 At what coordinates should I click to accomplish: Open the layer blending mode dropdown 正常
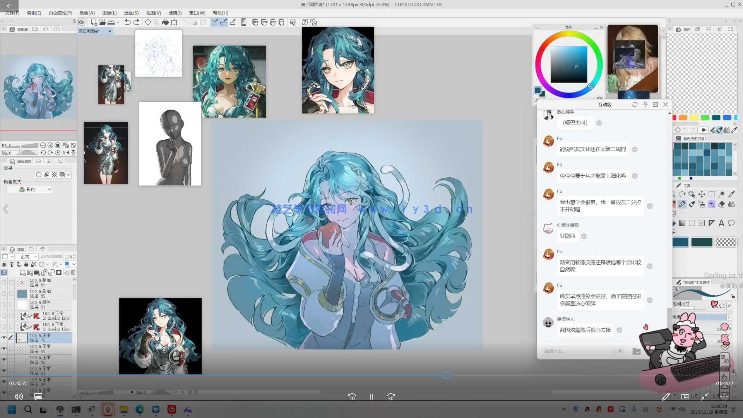click(28, 257)
